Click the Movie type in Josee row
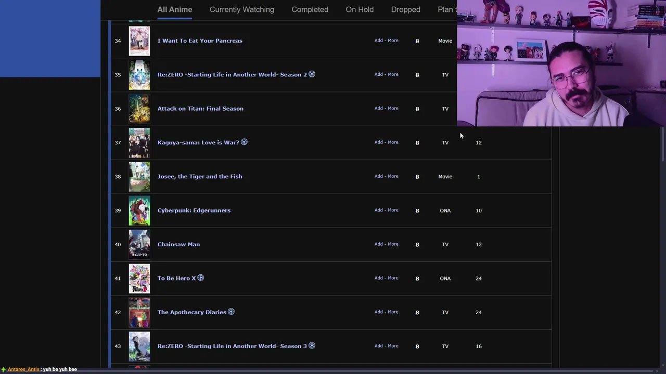666x374 pixels. (445, 177)
